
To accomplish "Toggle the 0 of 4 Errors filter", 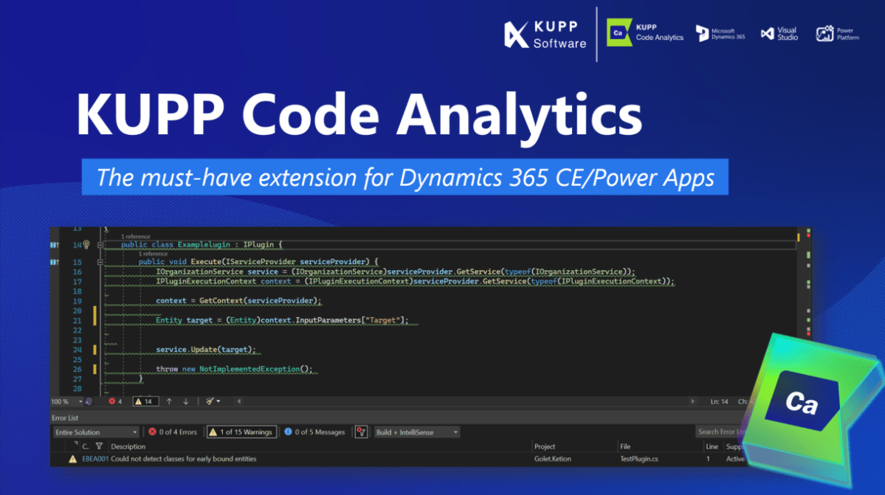I will (173, 432).
